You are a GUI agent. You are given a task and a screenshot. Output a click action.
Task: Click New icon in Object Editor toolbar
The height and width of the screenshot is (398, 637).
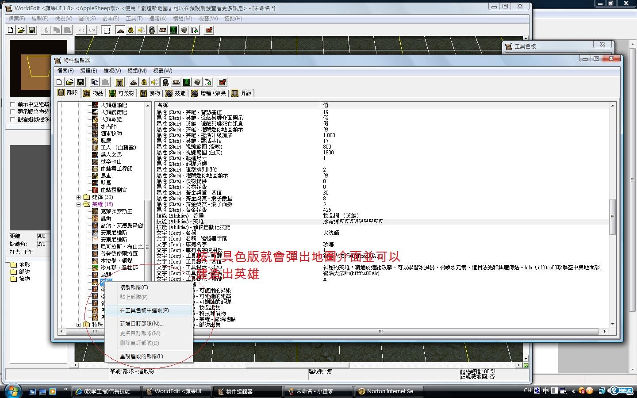59,82
